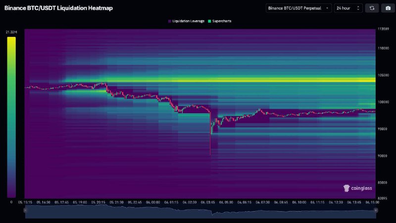Click the left handle of the time range slider
Screen dimensions: 396x223
(25, 210)
